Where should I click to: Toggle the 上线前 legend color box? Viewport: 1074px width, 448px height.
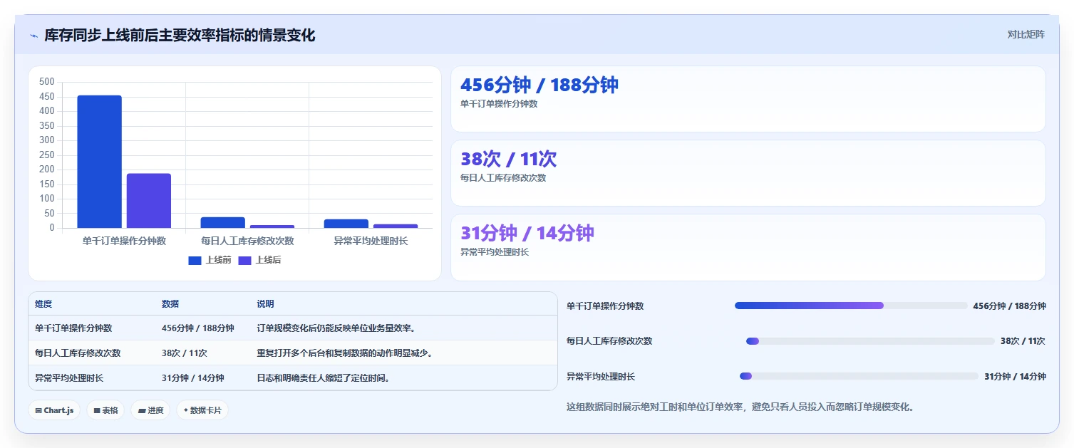pos(195,261)
